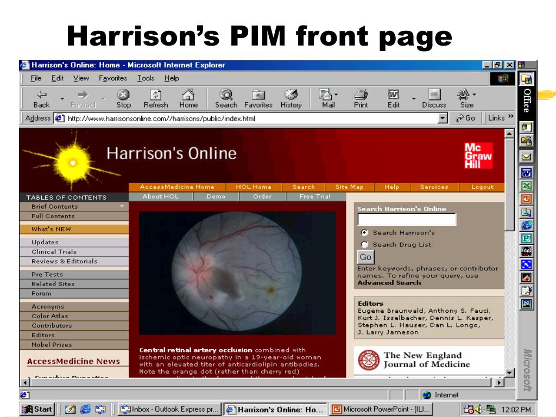The image size is (556, 417).
Task: Click the vertical scrollbar down arrow
Action: pos(509,372)
